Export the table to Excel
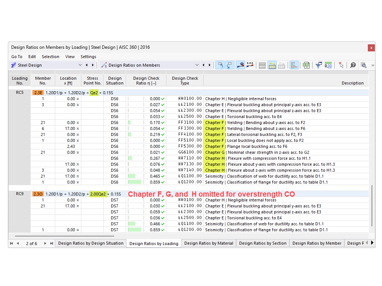This screenshot has height=286, width=382. (306, 65)
